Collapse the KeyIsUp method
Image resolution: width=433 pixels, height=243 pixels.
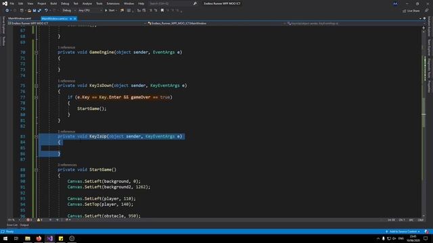[x=36, y=136]
